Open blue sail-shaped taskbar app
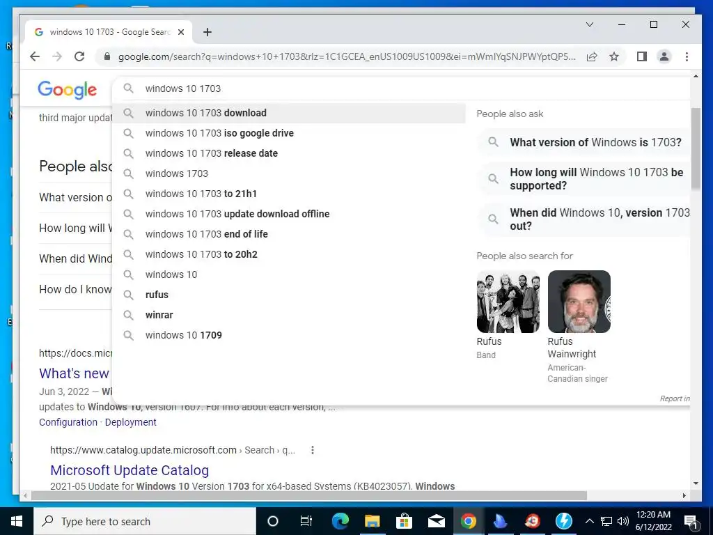 point(500,521)
